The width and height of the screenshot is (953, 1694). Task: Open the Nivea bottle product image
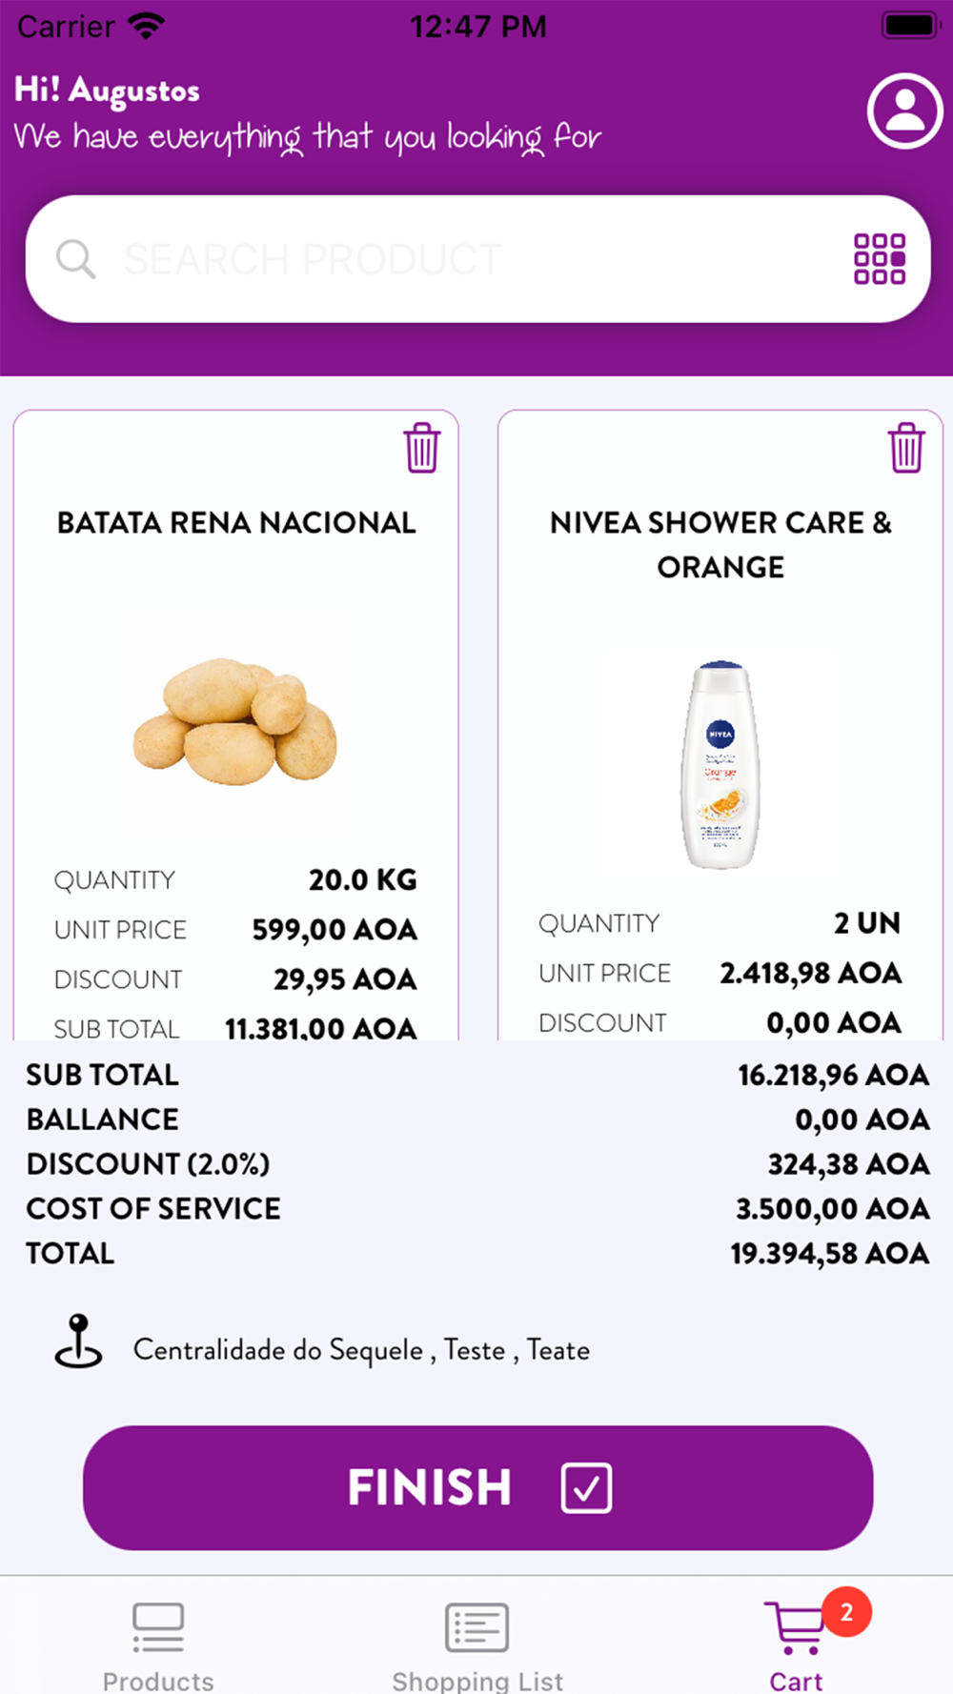(x=720, y=765)
